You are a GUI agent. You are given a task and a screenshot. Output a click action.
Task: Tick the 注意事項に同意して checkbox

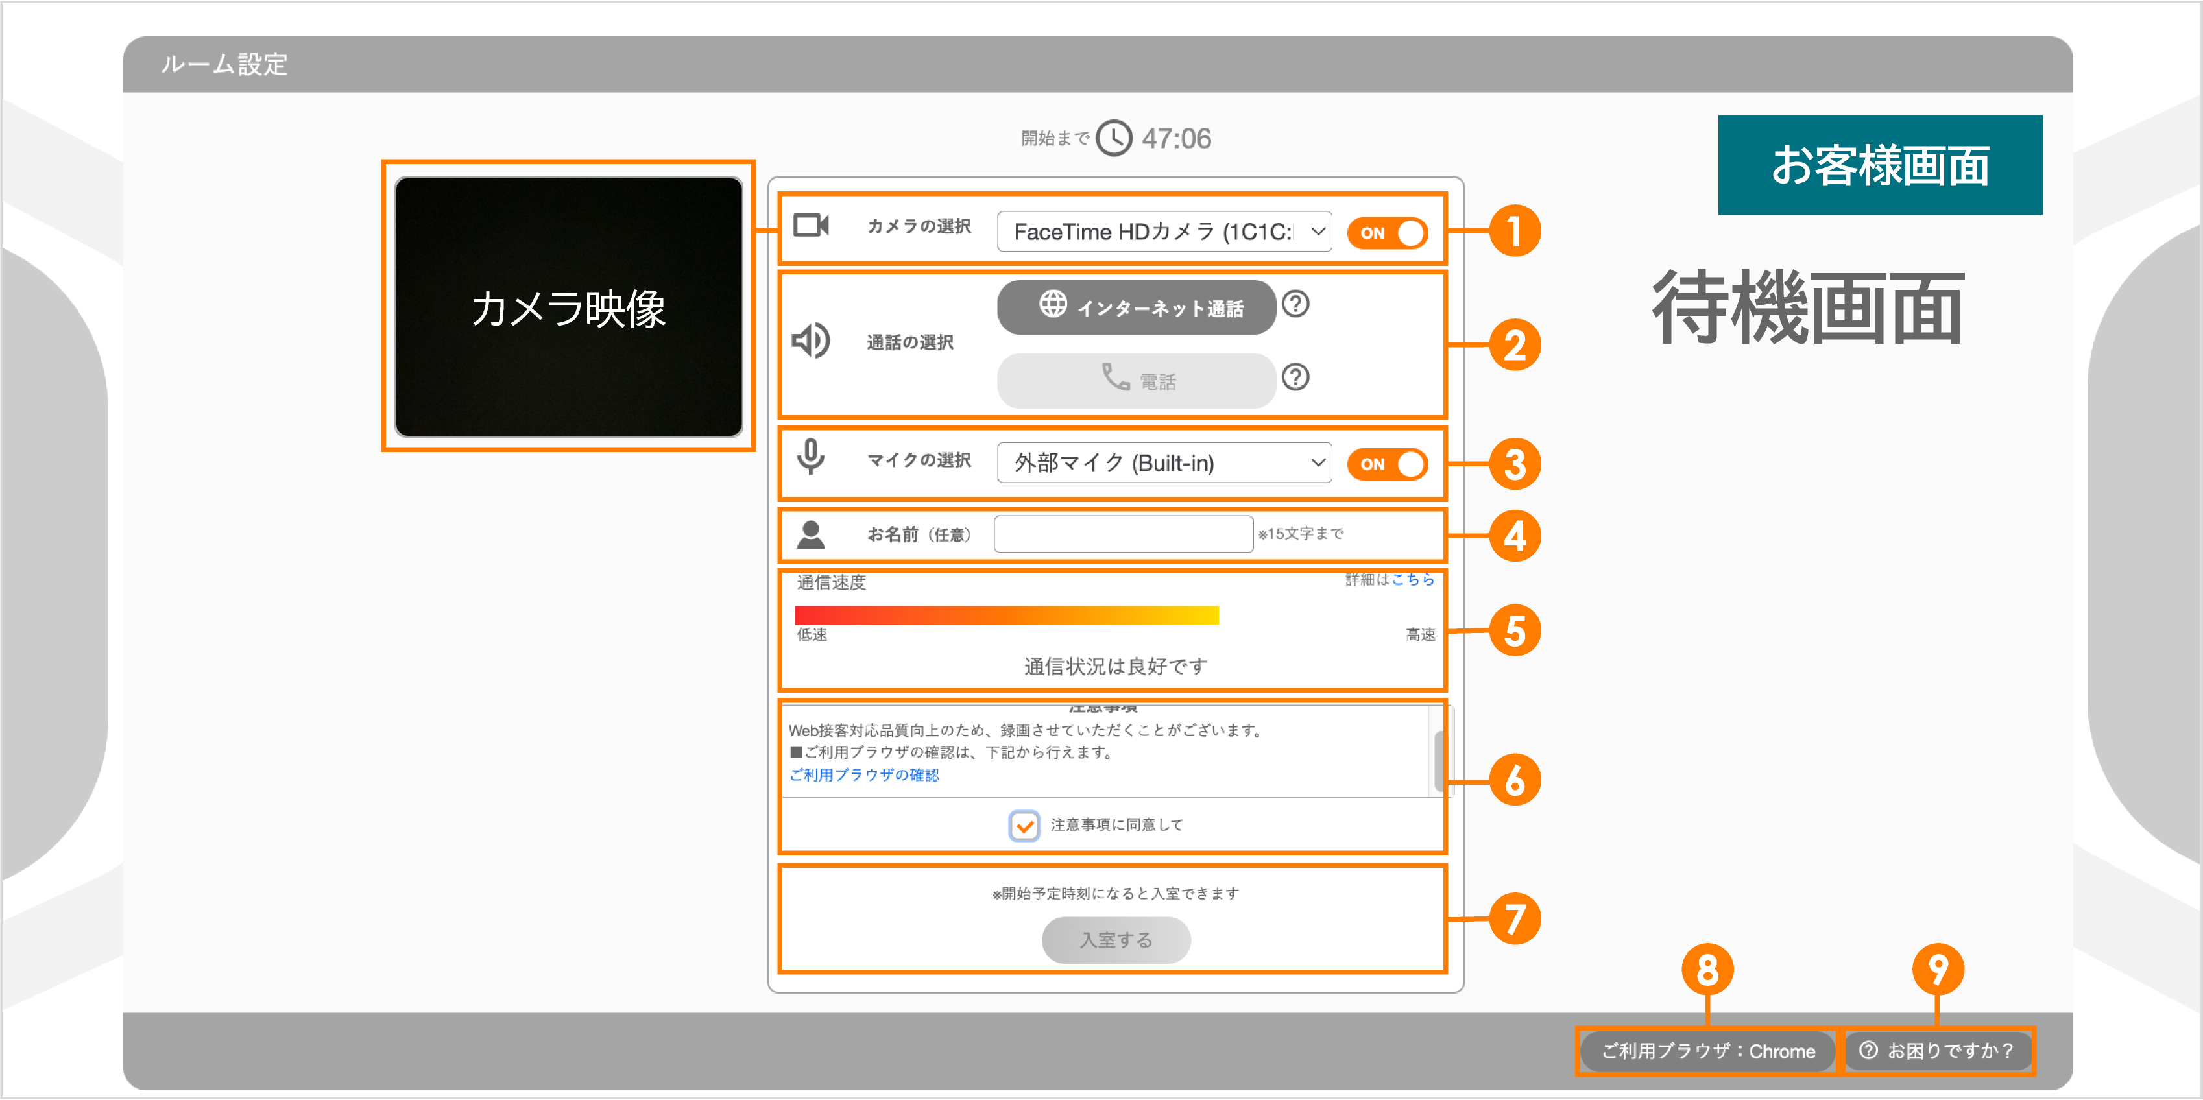point(1024,826)
